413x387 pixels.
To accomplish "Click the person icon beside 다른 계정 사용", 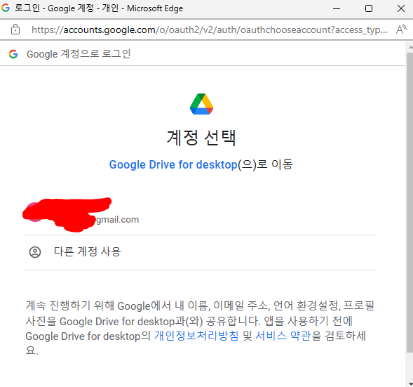I will click(35, 252).
